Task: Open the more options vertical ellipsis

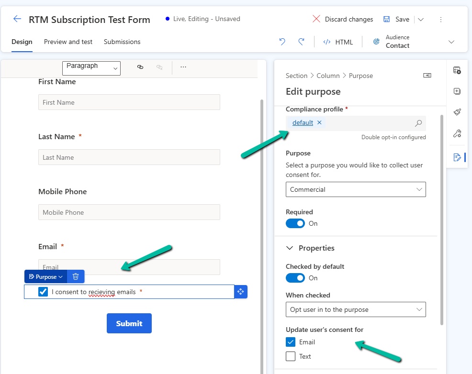Action: (x=441, y=20)
